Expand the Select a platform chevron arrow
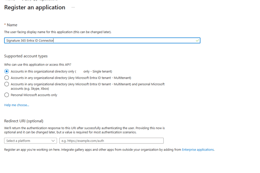 (53, 141)
